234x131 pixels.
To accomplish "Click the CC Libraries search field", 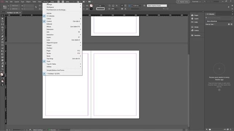I will [x=219, y=18].
